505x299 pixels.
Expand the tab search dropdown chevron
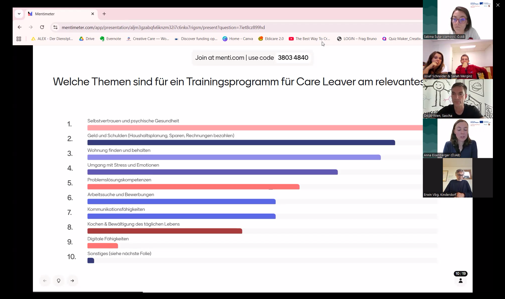click(x=19, y=14)
